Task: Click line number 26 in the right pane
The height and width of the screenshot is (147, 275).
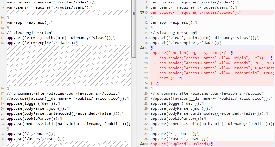Action: pyautogui.click(x=146, y=93)
